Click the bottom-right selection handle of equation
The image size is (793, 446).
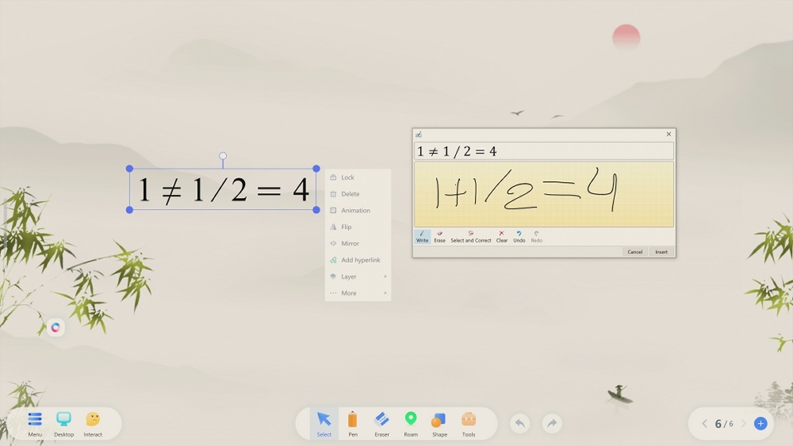[316, 210]
